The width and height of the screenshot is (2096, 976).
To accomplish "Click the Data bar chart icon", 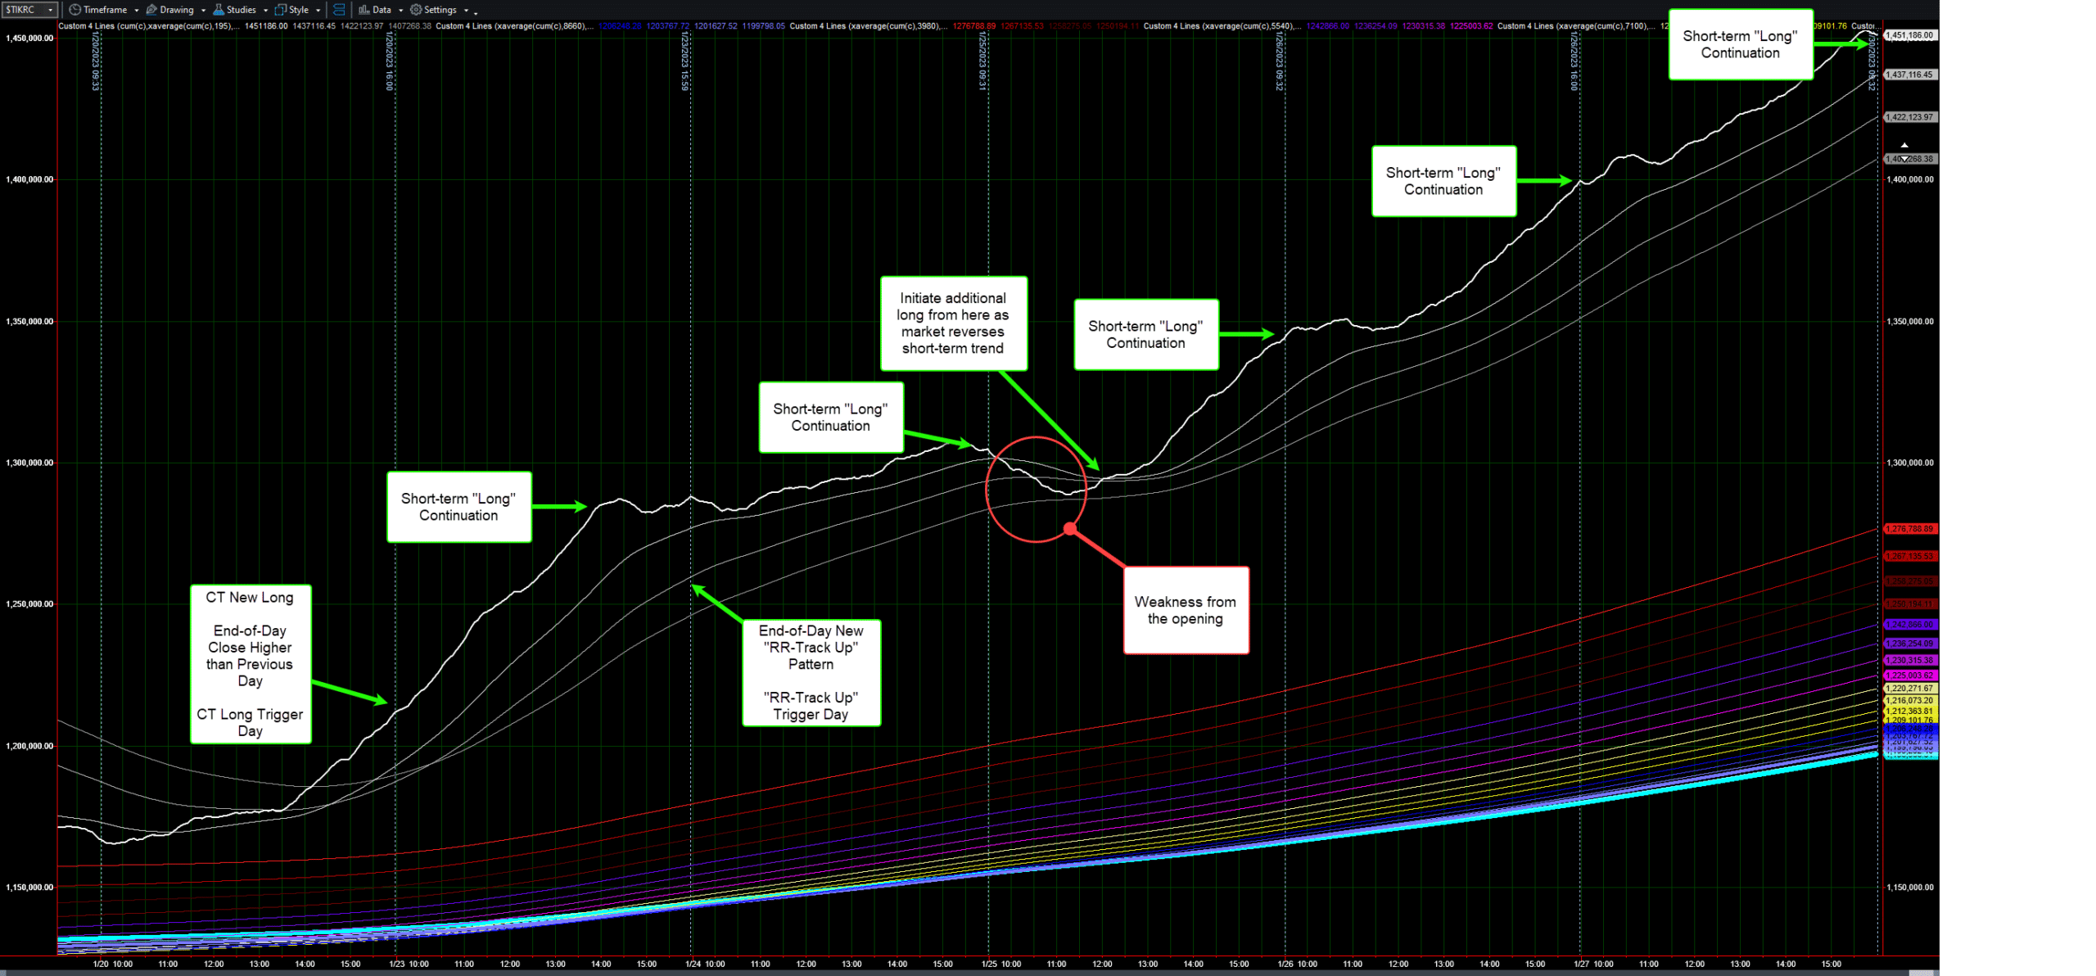I will click(x=364, y=10).
